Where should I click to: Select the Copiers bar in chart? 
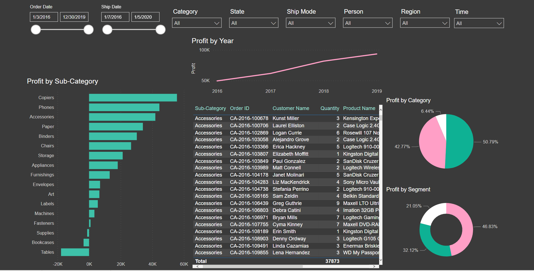pos(133,98)
